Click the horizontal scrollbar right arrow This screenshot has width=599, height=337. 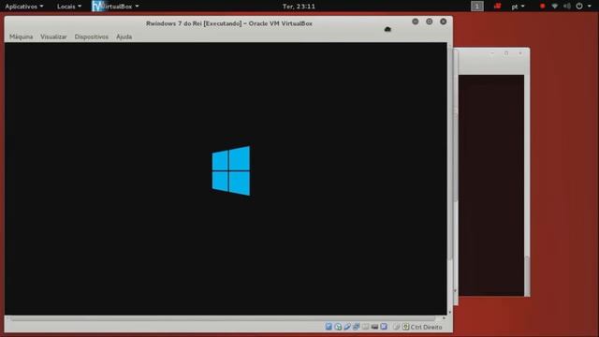tap(444, 318)
